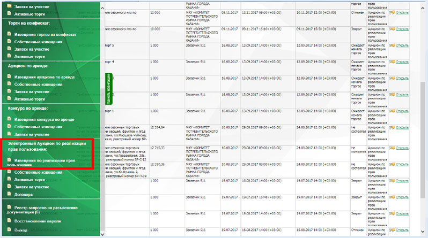Click Открыть link in the 09.11.2017 15:10 row
Viewport: 428px width, 238px height.
pos(402,28)
